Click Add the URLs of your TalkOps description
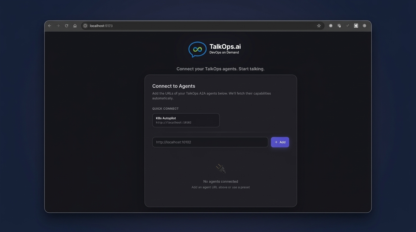Screen dimensions: 416x232 pyautogui.click(x=212, y=96)
